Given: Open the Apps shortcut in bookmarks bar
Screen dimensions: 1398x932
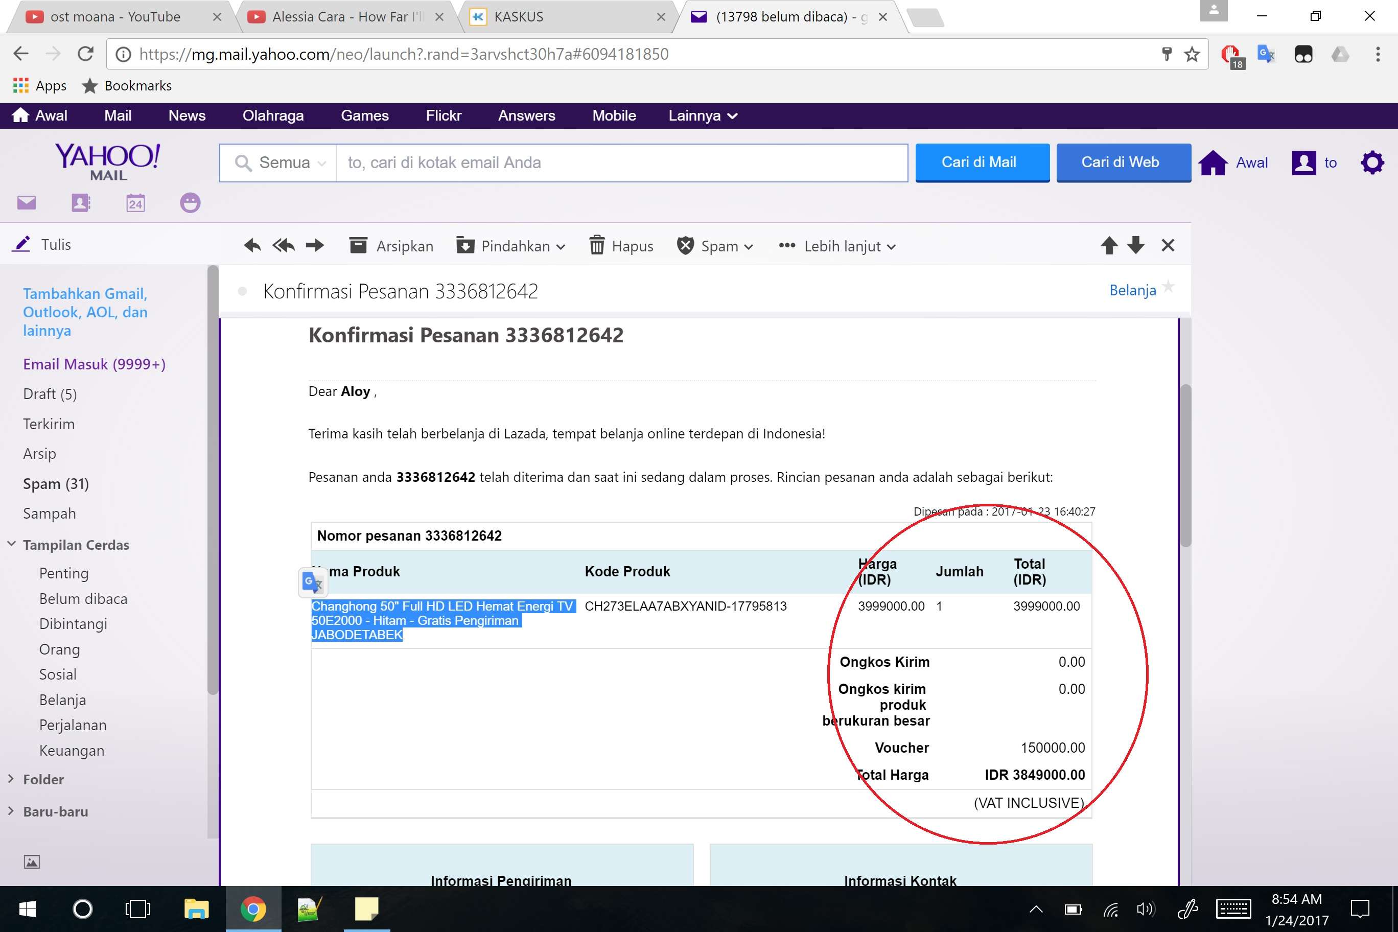Looking at the screenshot, I should pos(39,86).
